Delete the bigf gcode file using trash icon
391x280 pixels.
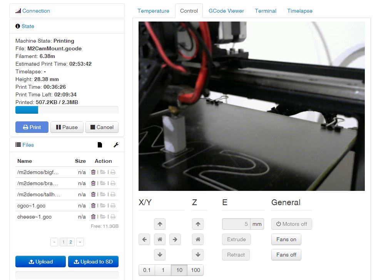click(x=93, y=172)
